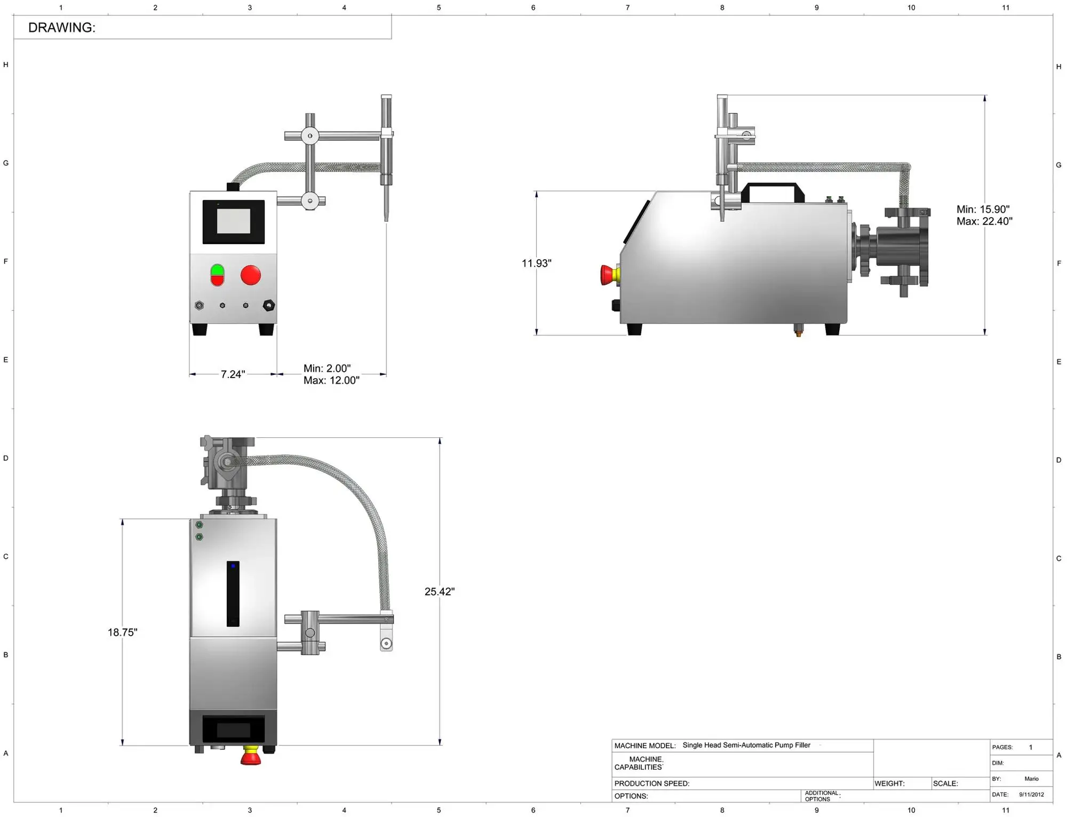Click the touchscreen display on front view
1067x817 pixels.
[234, 221]
